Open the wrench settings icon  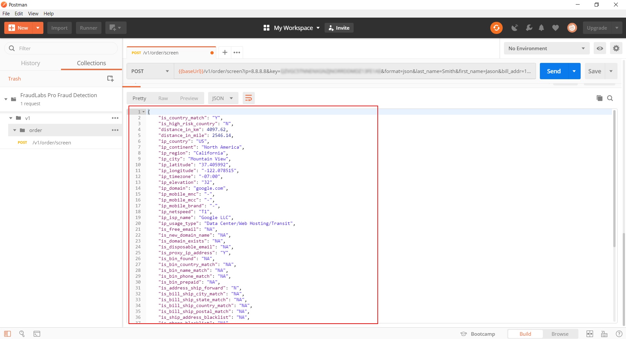pyautogui.click(x=529, y=28)
